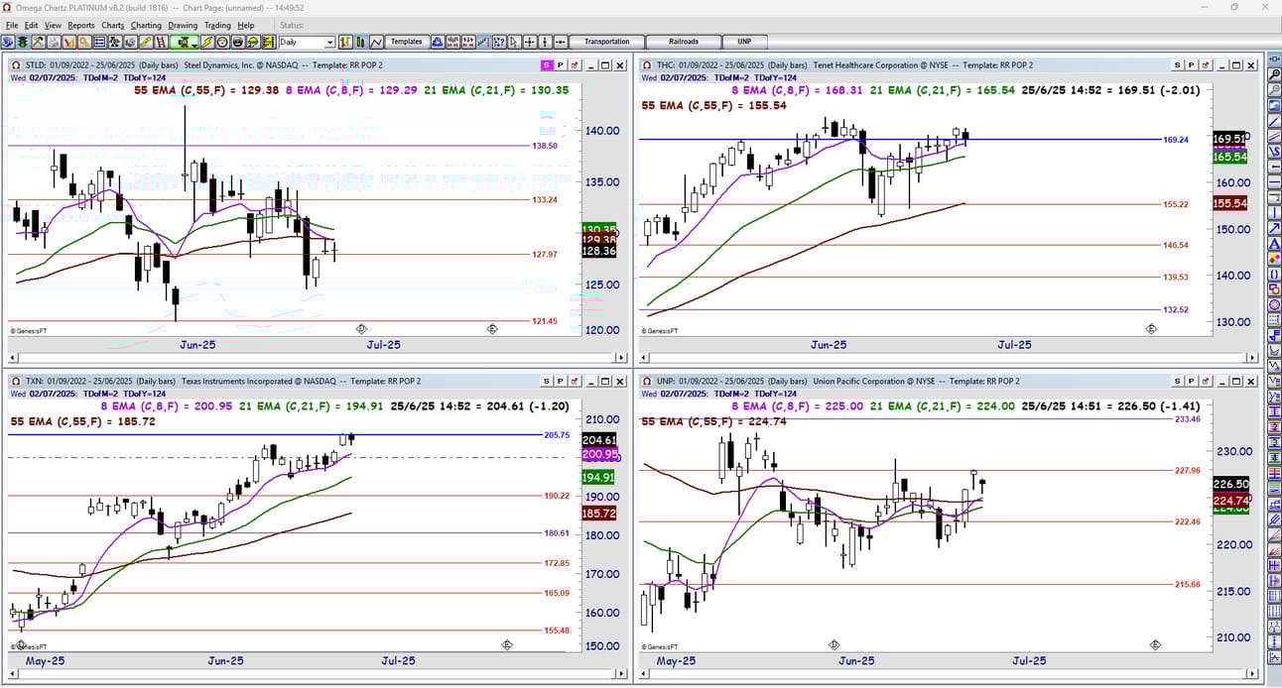Click the 227.96 level label on UNP chart
1282x688 pixels.
(x=1187, y=470)
